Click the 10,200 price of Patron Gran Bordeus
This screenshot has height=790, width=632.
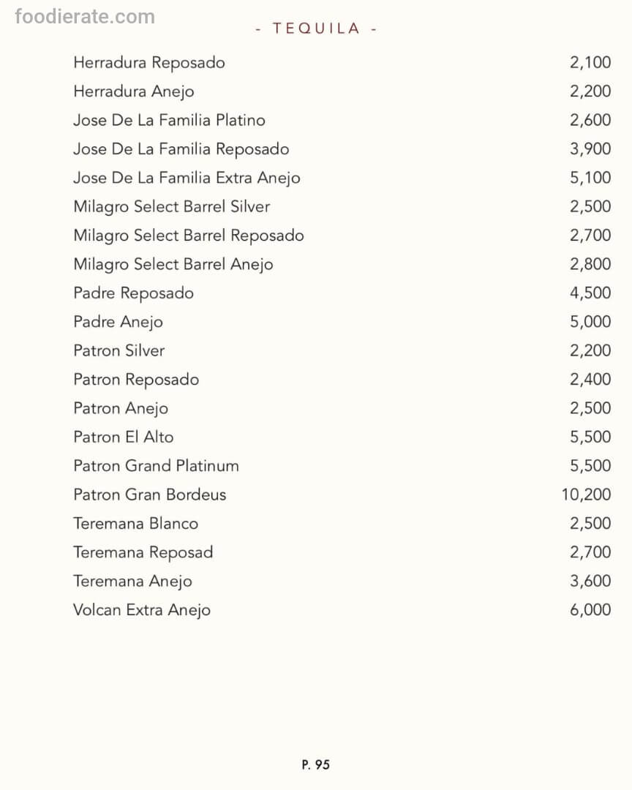click(x=586, y=494)
